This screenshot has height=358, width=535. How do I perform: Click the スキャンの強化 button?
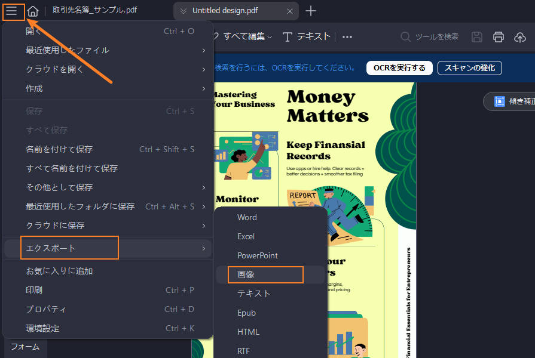coord(470,67)
